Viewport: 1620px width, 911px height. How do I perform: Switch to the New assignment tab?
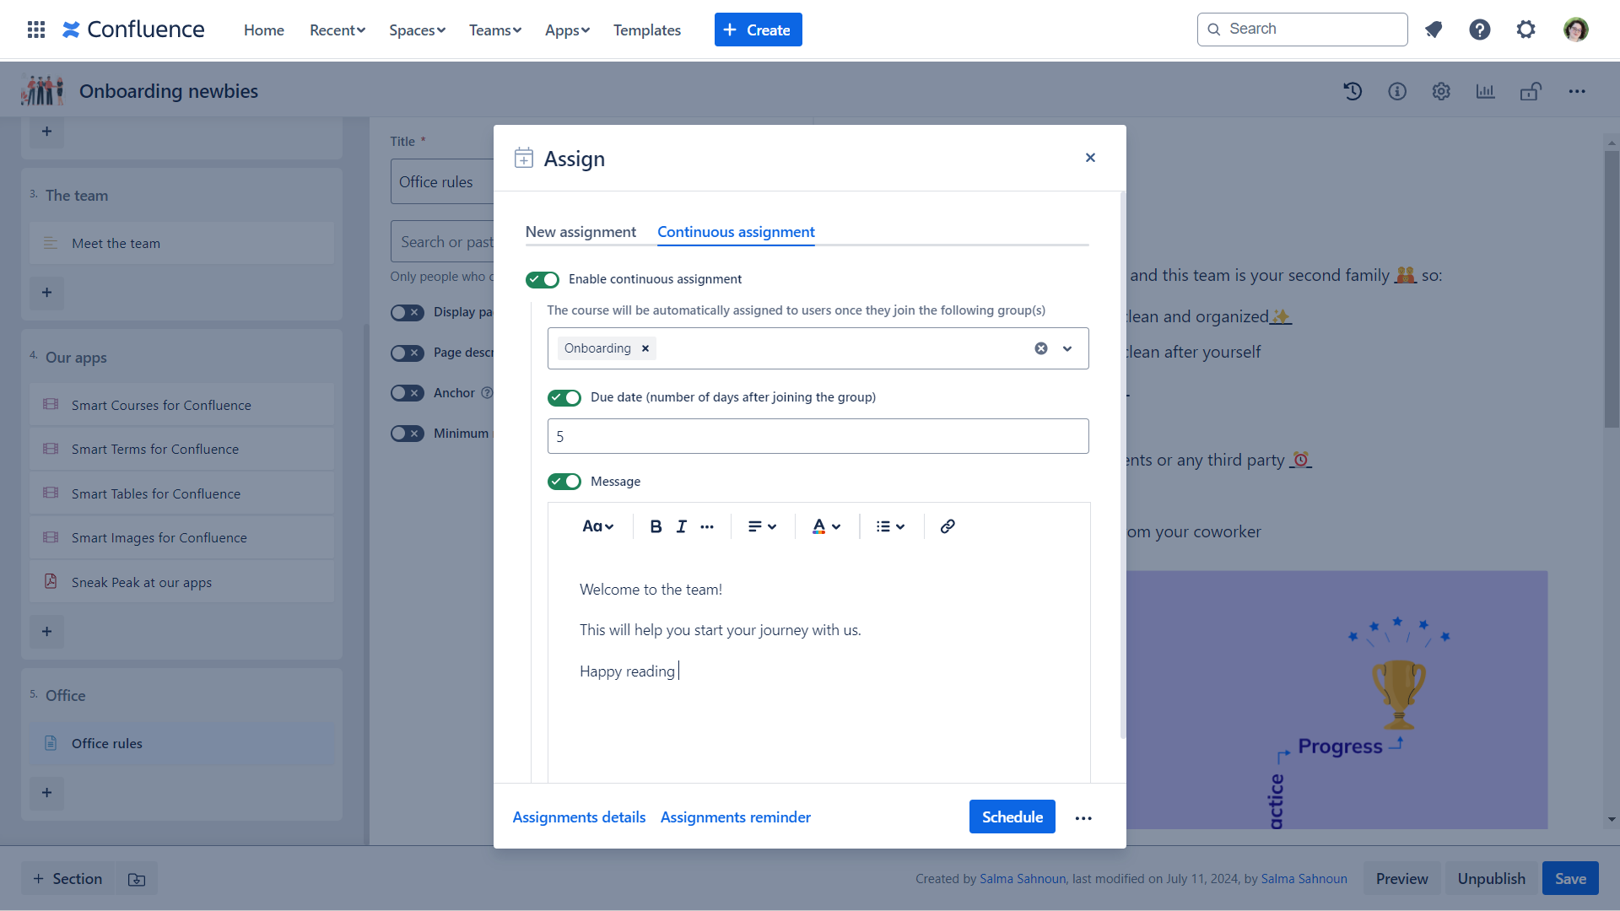click(x=580, y=232)
